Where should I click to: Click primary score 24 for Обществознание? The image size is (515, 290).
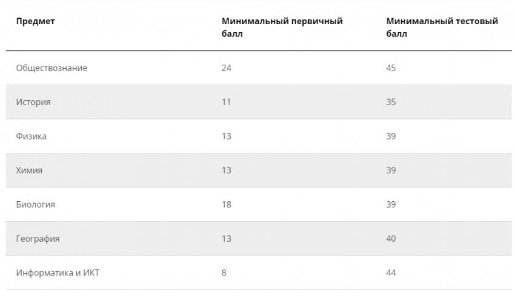227,68
